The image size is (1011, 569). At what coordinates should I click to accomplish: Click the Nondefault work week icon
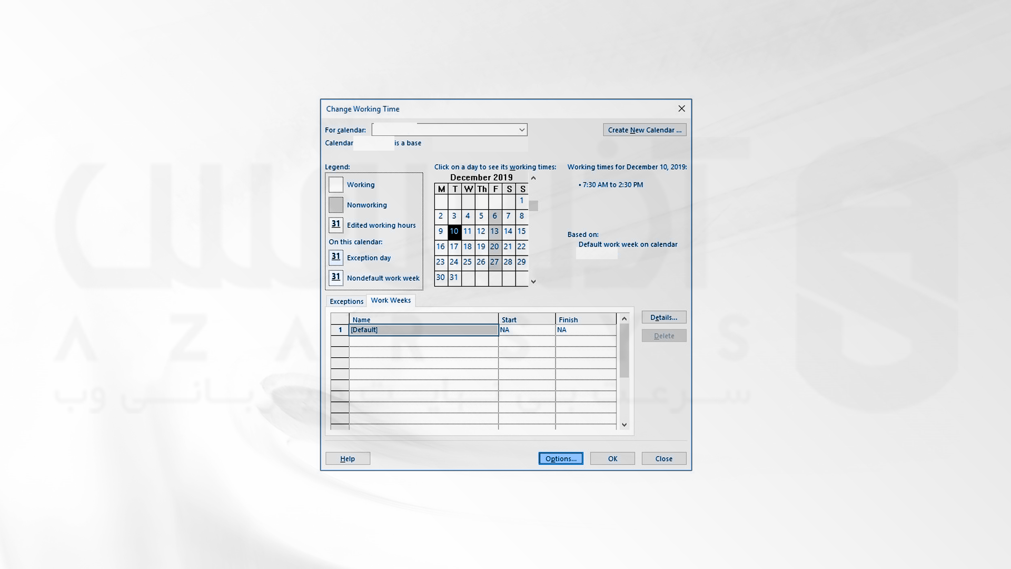(336, 277)
